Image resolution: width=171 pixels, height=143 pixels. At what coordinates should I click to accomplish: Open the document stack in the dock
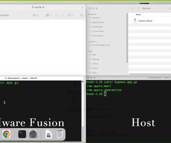coord(49,134)
